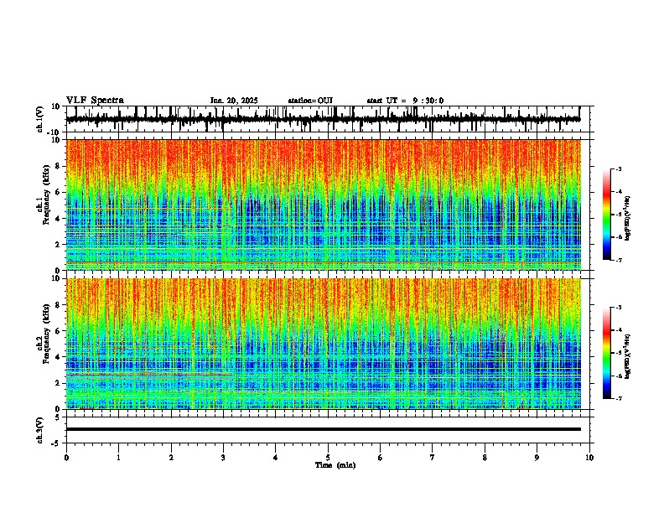The height and width of the screenshot is (513, 664).
Task: Click the 'ch.3(V)' axis label
Action: 40,430
